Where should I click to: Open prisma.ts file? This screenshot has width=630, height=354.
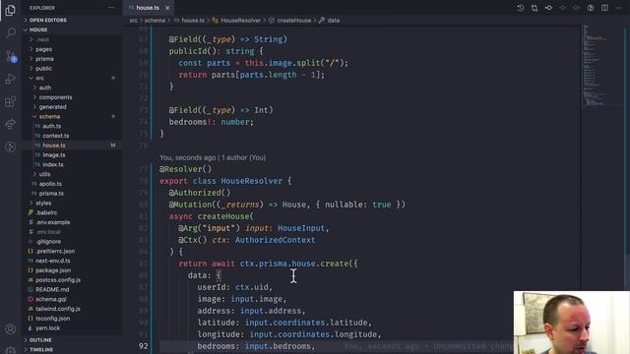(x=72, y=194)
